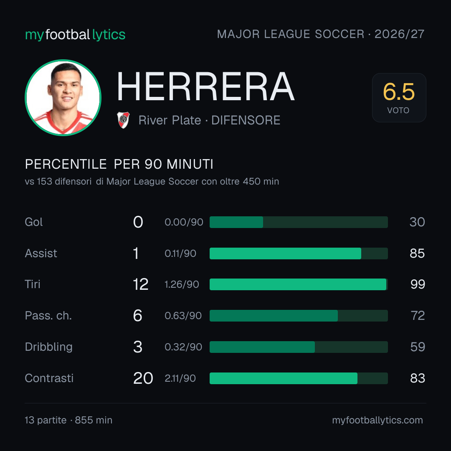The height and width of the screenshot is (451, 451).
Task: Click the Percentile per 90 minuti heading
Action: pos(119,164)
